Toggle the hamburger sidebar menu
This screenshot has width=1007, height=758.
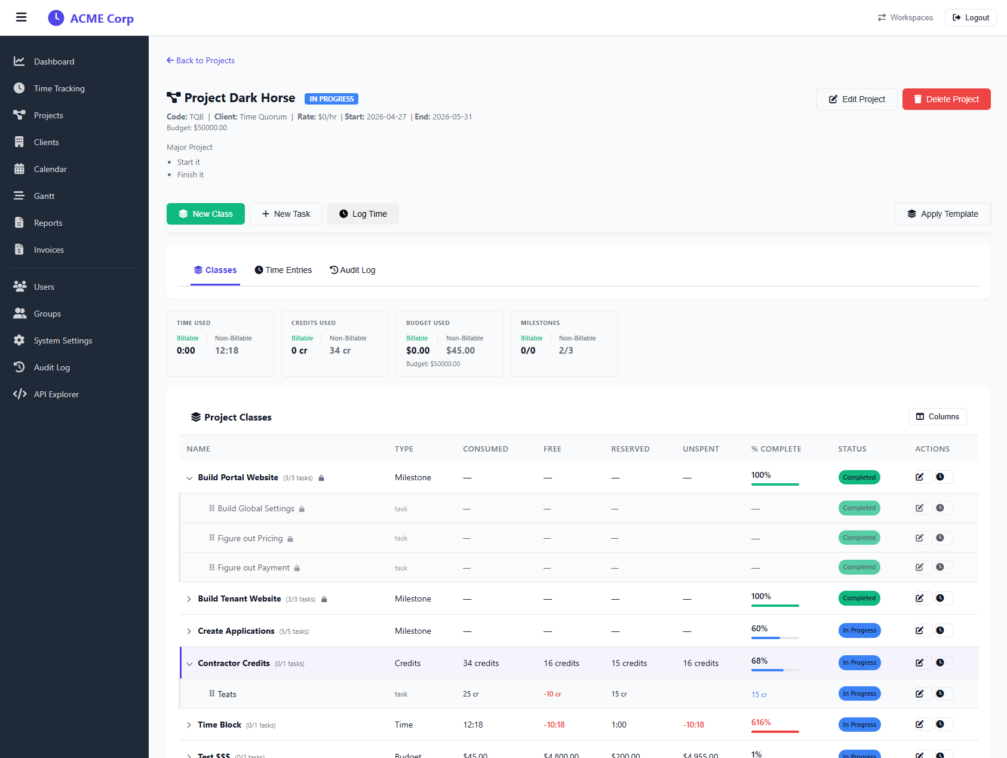(x=22, y=17)
